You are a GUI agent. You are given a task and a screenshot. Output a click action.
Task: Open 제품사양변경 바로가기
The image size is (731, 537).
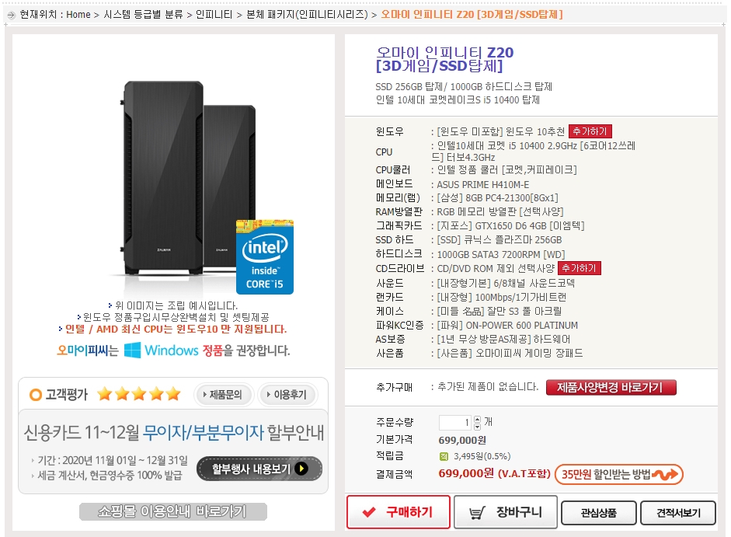(611, 387)
